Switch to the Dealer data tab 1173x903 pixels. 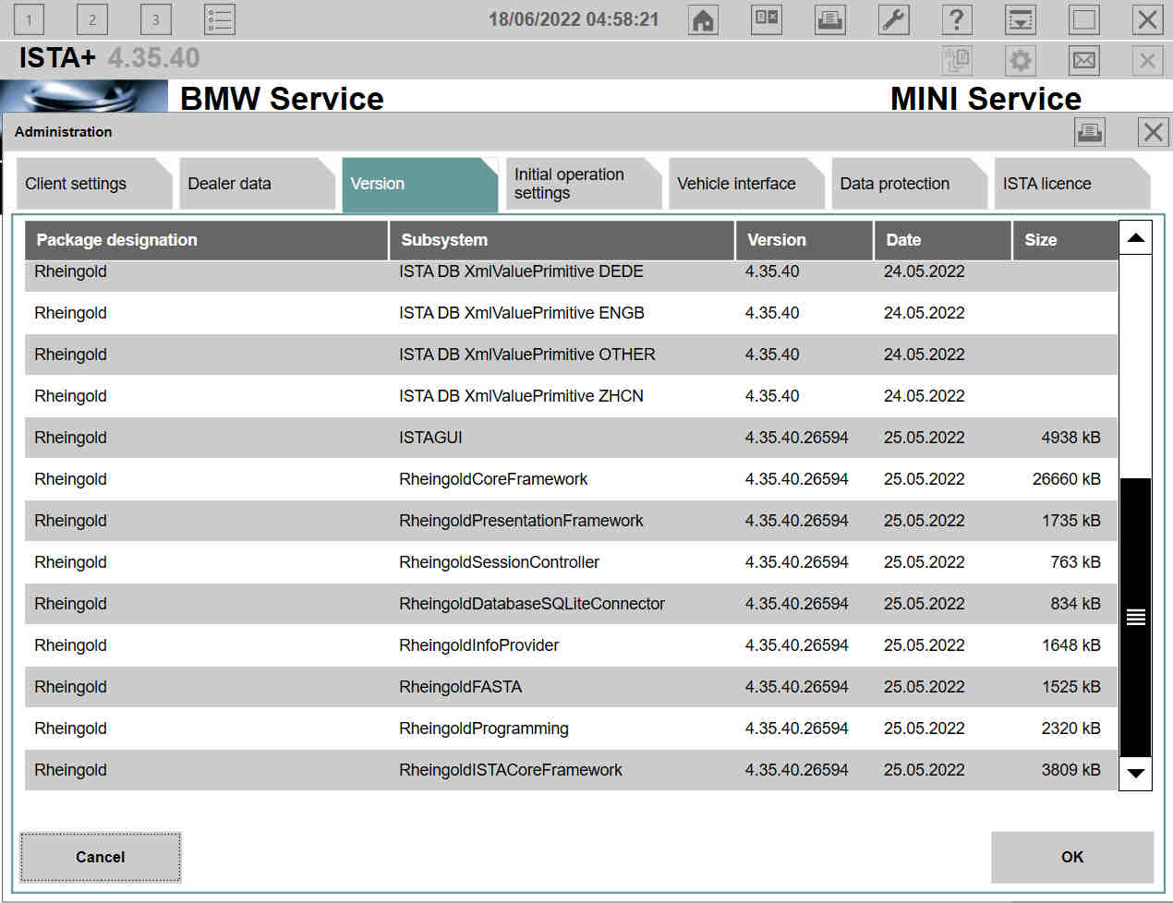tap(257, 184)
